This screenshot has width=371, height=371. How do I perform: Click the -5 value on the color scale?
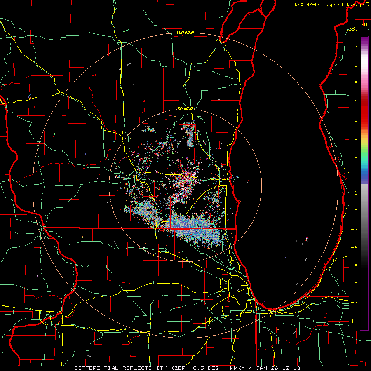pos(354,266)
